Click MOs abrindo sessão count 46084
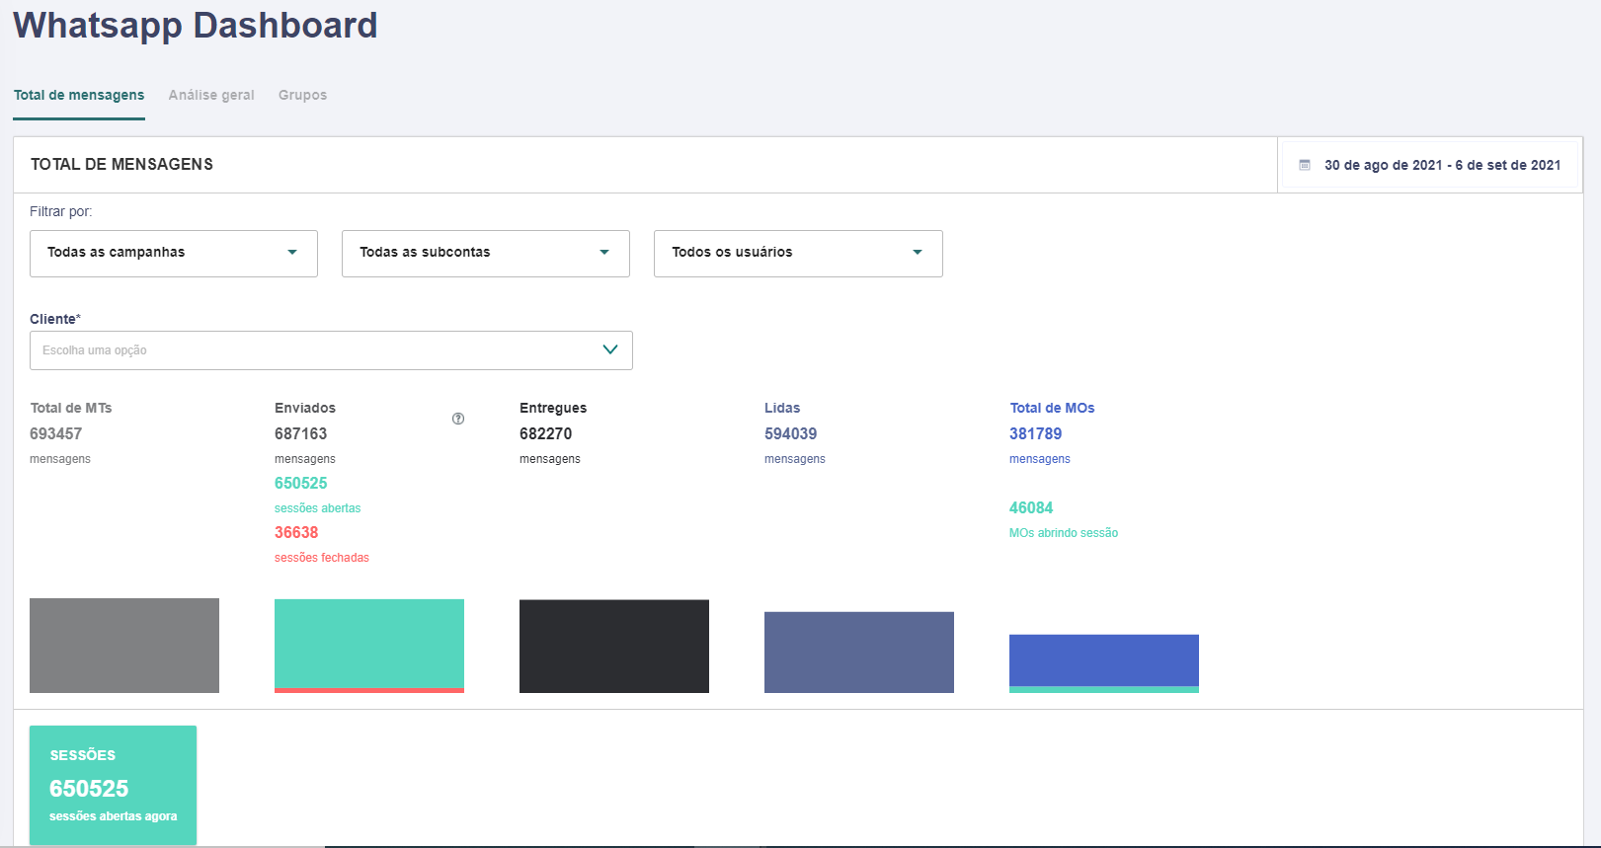Viewport: 1601px width, 848px height. pyautogui.click(x=1031, y=507)
